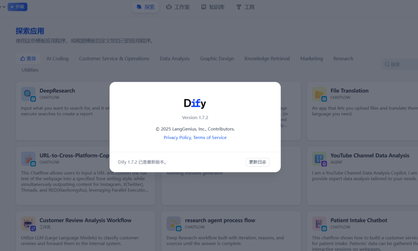This screenshot has height=251, width=418.
Task: Open Privacy Policy link in dialog
Action: (x=177, y=138)
